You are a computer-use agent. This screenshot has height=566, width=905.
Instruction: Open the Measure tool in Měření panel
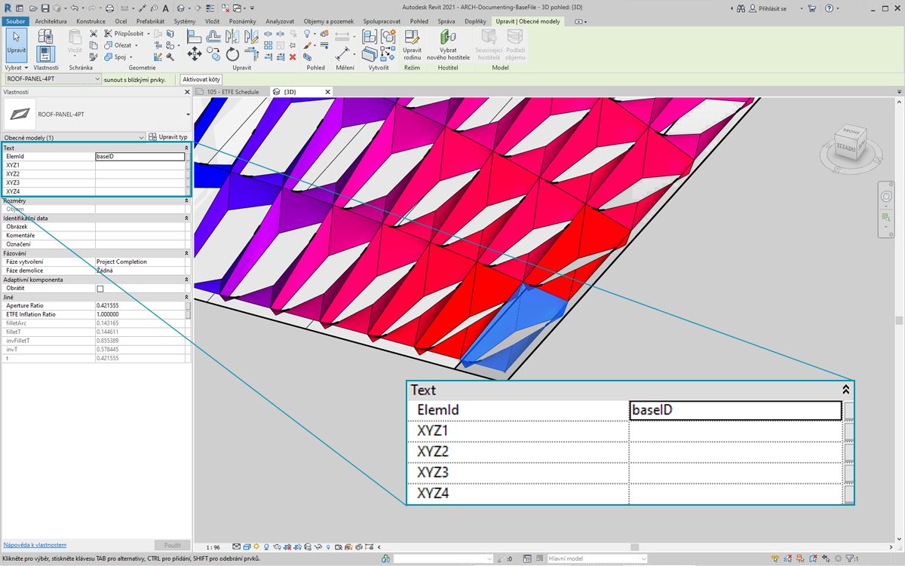point(343,53)
